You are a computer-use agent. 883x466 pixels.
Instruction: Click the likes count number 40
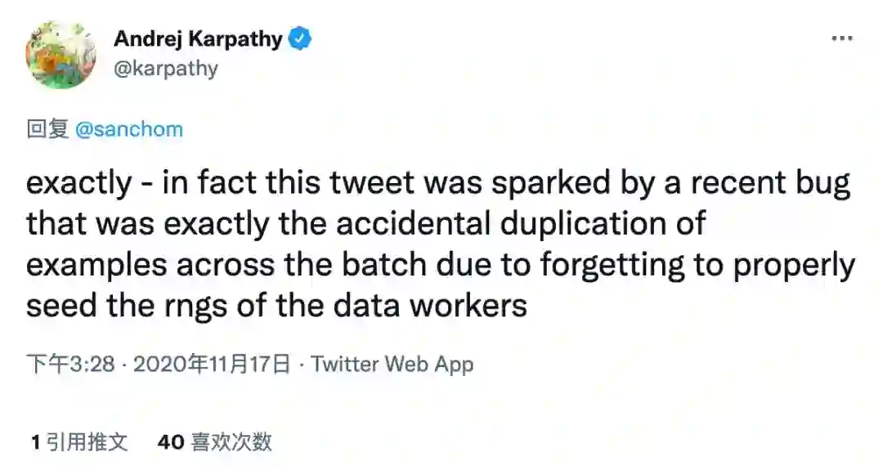coord(170,442)
